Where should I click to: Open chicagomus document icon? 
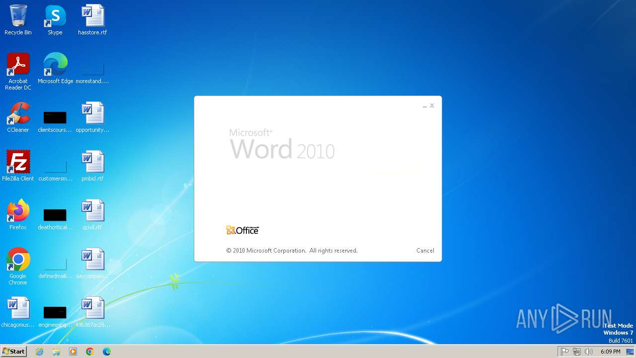coord(18,312)
